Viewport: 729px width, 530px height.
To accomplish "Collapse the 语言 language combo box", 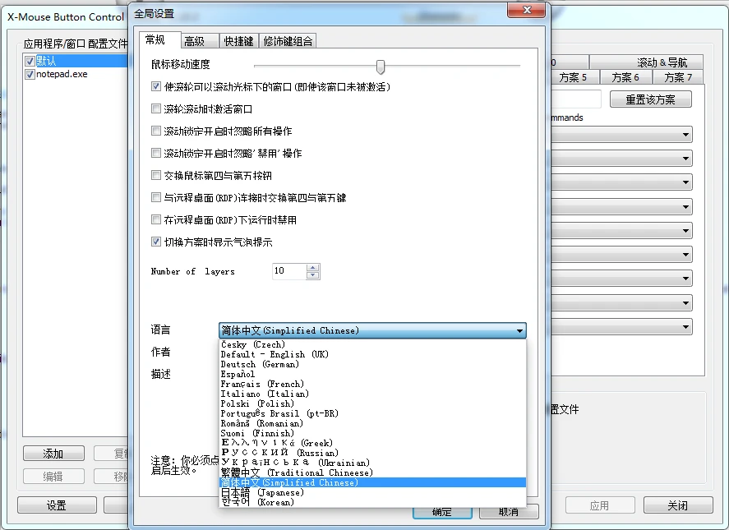I will click(x=372, y=330).
